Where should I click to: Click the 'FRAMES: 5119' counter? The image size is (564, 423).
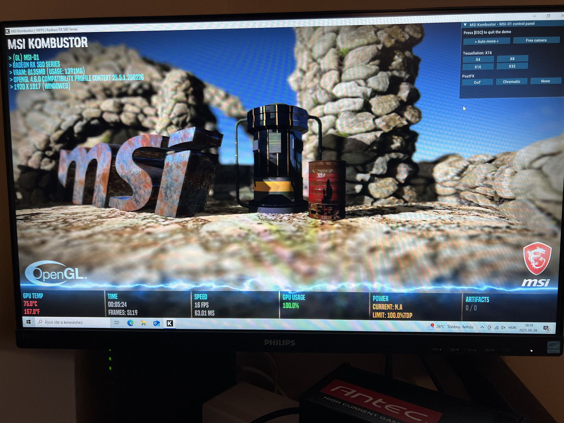123,313
